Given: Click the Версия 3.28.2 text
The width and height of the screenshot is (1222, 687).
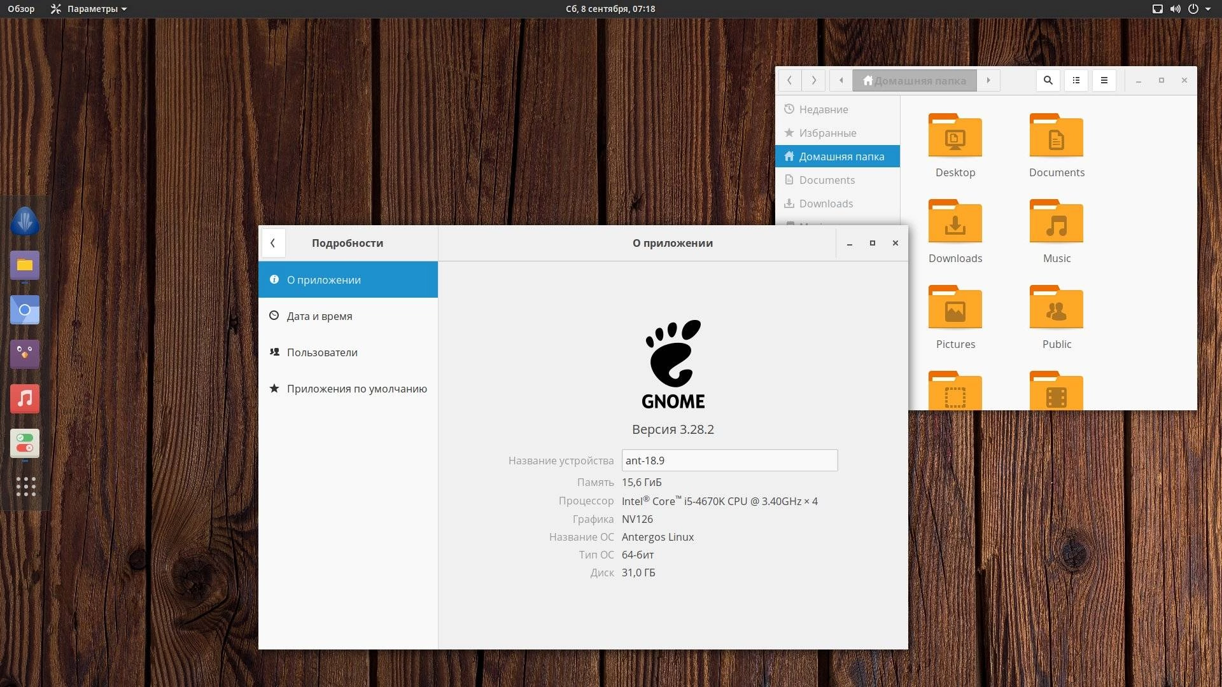Looking at the screenshot, I should tap(673, 429).
